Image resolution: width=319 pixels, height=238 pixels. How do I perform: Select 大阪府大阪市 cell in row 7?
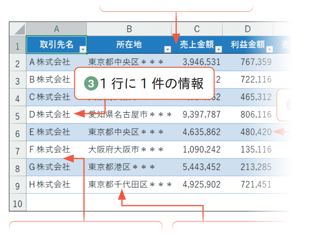click(129, 150)
